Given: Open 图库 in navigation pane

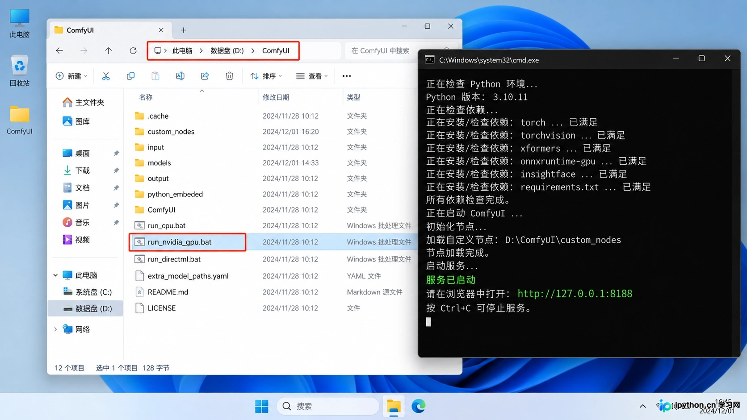Looking at the screenshot, I should coord(76,121).
